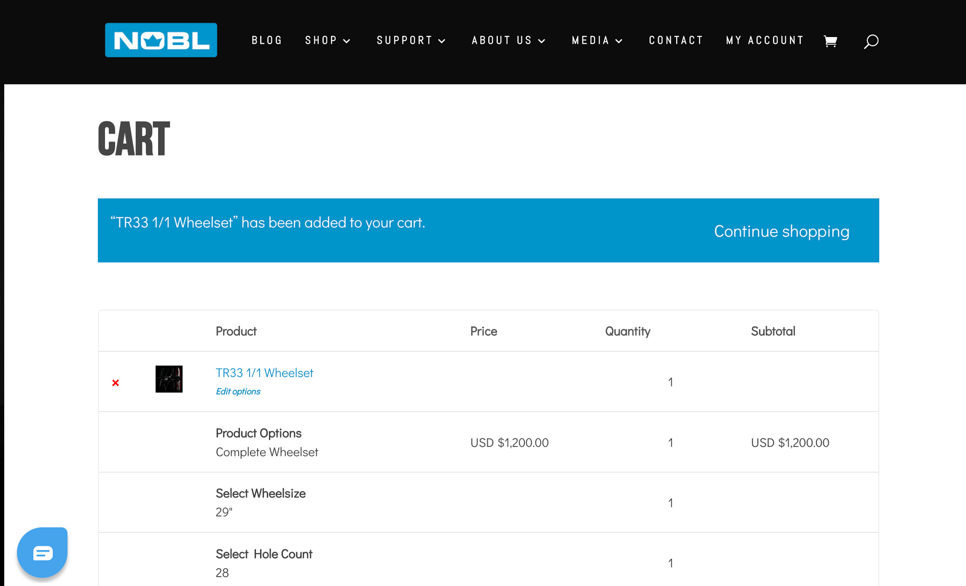This screenshot has height=586, width=966.
Task: Open TR33 1/1 Wheelset product link
Action: [x=264, y=373]
